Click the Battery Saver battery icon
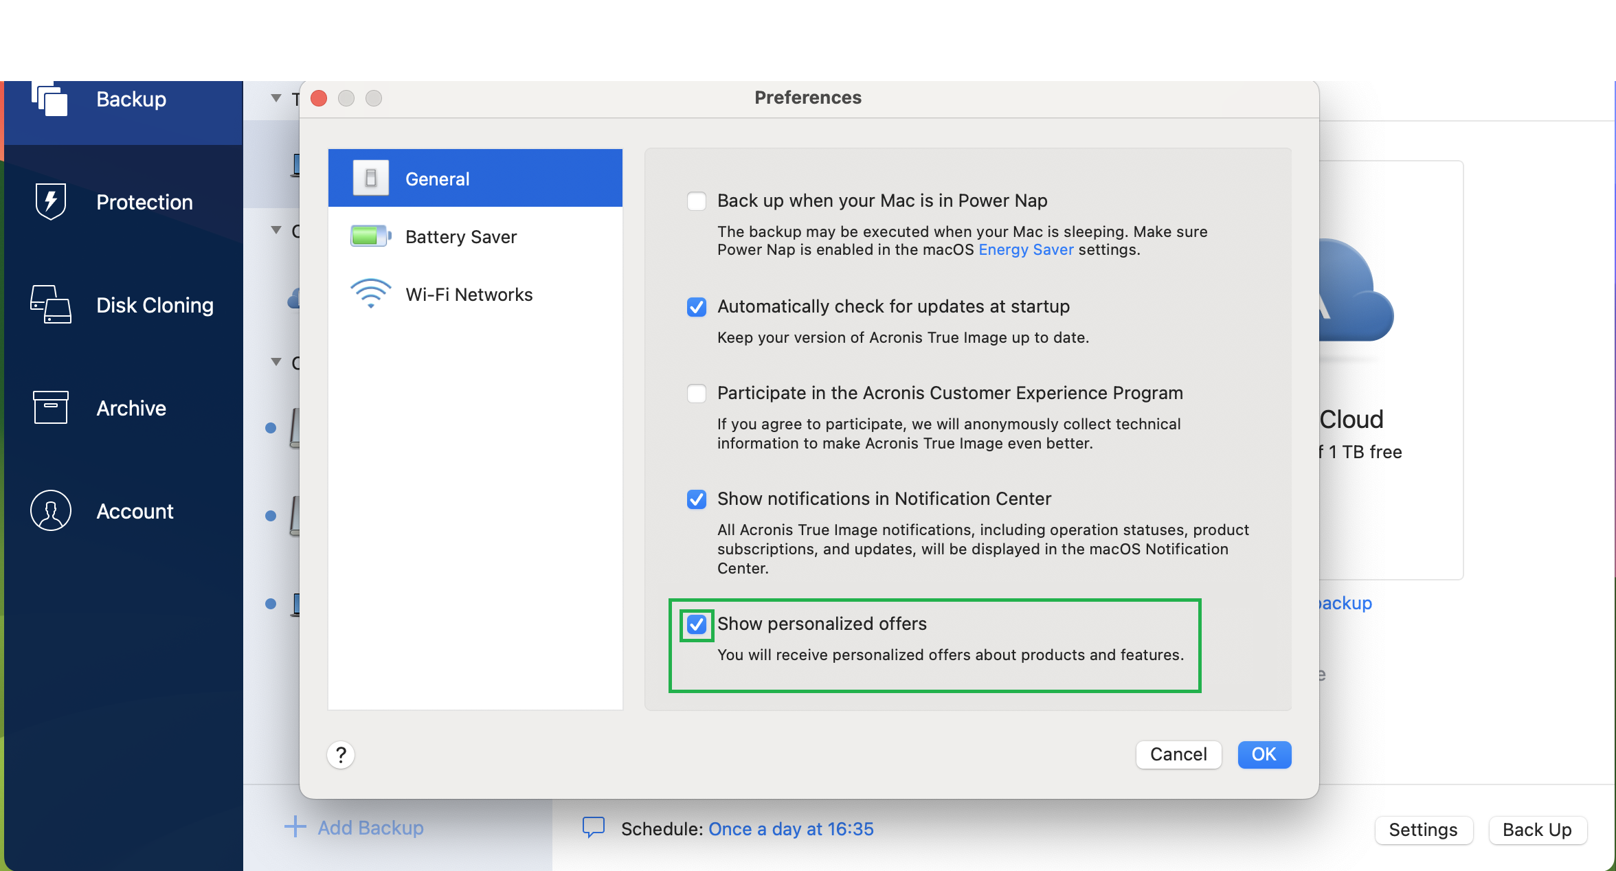 click(x=370, y=236)
